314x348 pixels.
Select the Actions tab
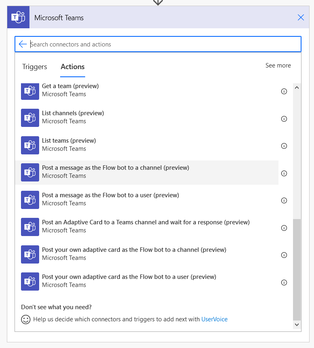coord(73,67)
